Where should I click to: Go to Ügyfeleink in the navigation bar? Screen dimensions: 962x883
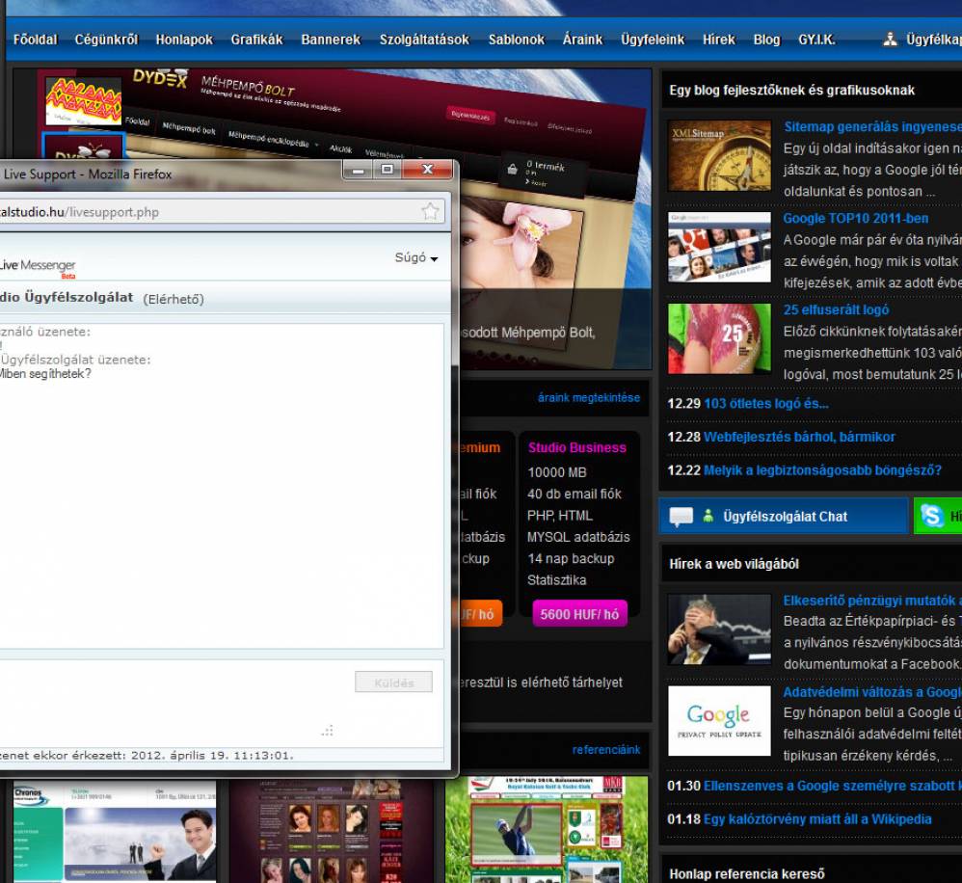pyautogui.click(x=653, y=40)
